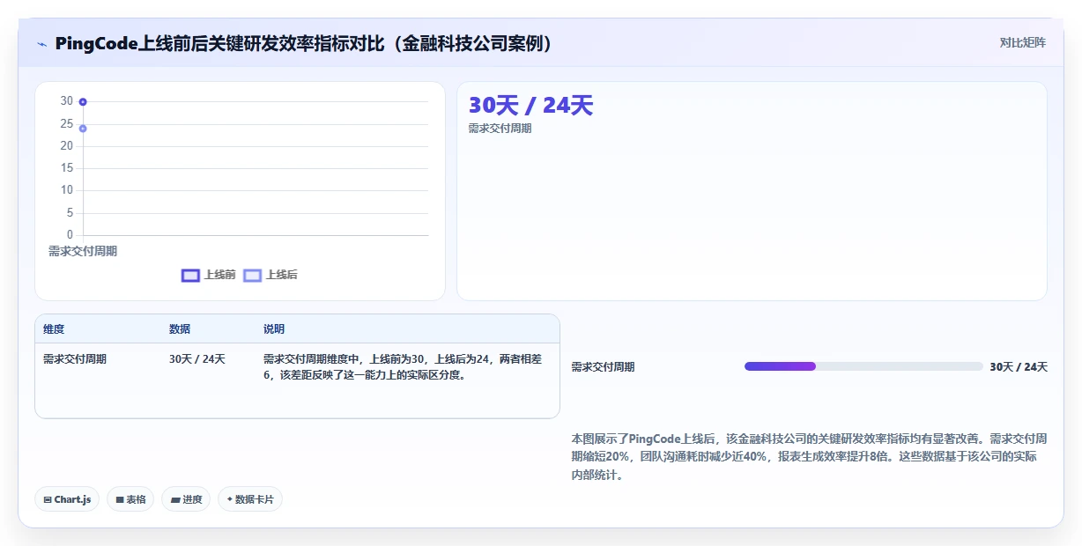Screen dimensions: 1082x546
Task: Click the 说明 column header
Action: [x=274, y=329]
